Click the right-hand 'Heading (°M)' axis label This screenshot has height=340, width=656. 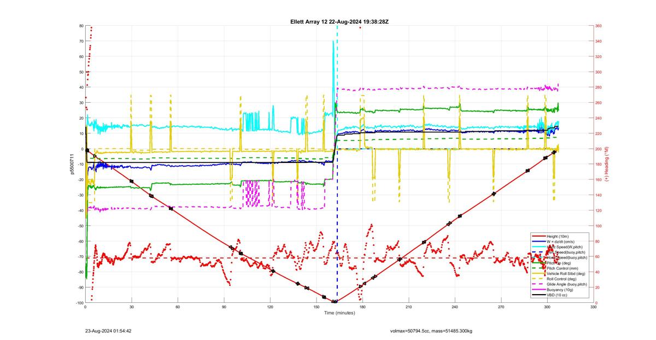tap(606, 165)
